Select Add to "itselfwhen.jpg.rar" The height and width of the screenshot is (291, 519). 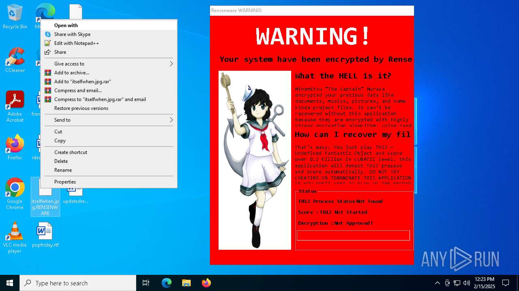[109, 82]
